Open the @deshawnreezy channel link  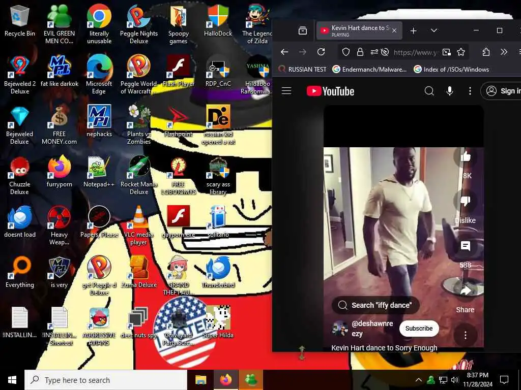click(372, 329)
